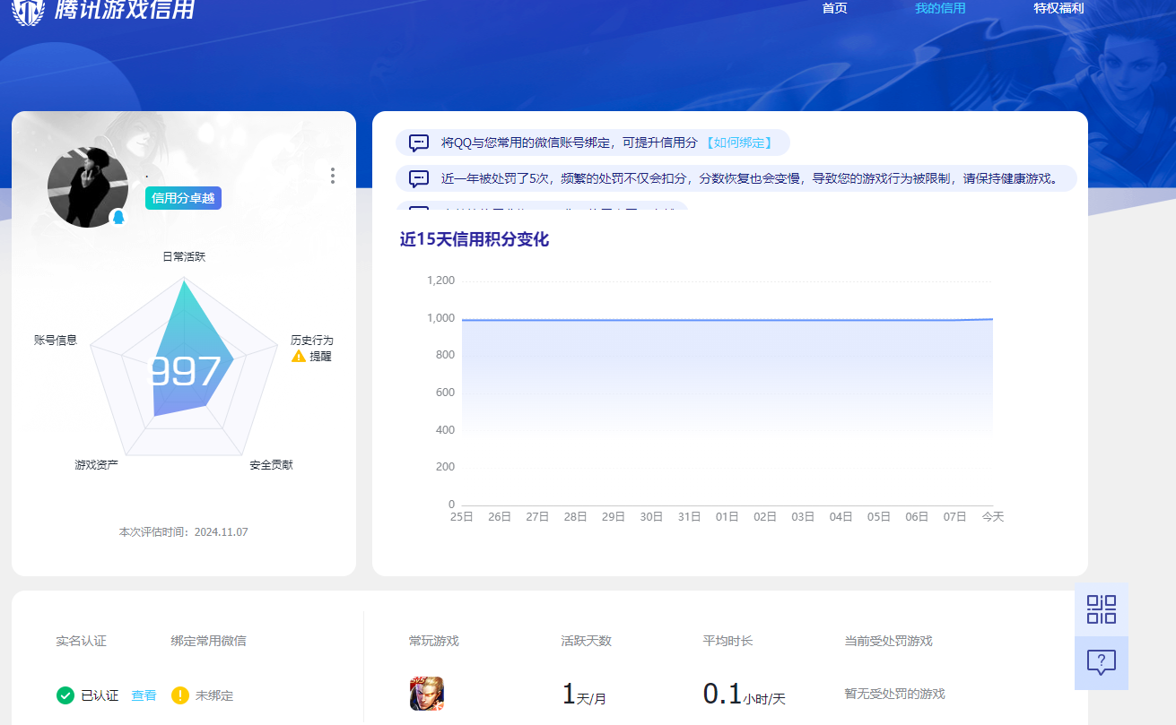Screen dimensions: 1176x725
Task: Click the 账号信息 radar axis label
Action: pos(56,340)
